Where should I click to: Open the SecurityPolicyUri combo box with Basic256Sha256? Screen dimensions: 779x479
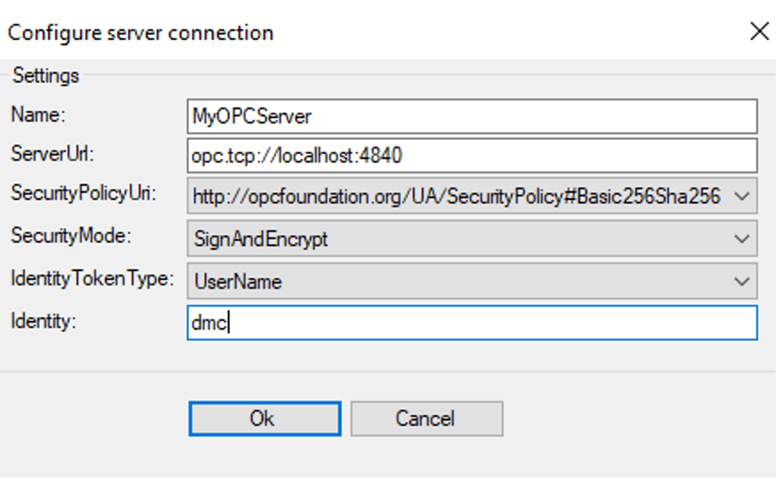pos(472,196)
